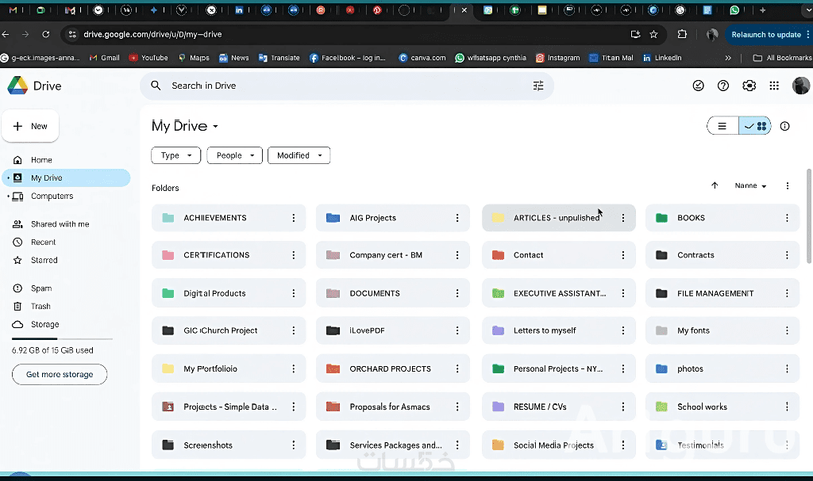The image size is (813, 481).
Task: Open the Type filter dropdown
Action: pos(175,155)
